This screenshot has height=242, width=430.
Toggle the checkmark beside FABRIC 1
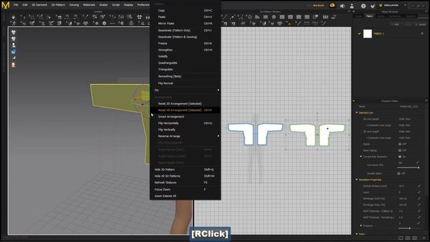tap(359, 34)
